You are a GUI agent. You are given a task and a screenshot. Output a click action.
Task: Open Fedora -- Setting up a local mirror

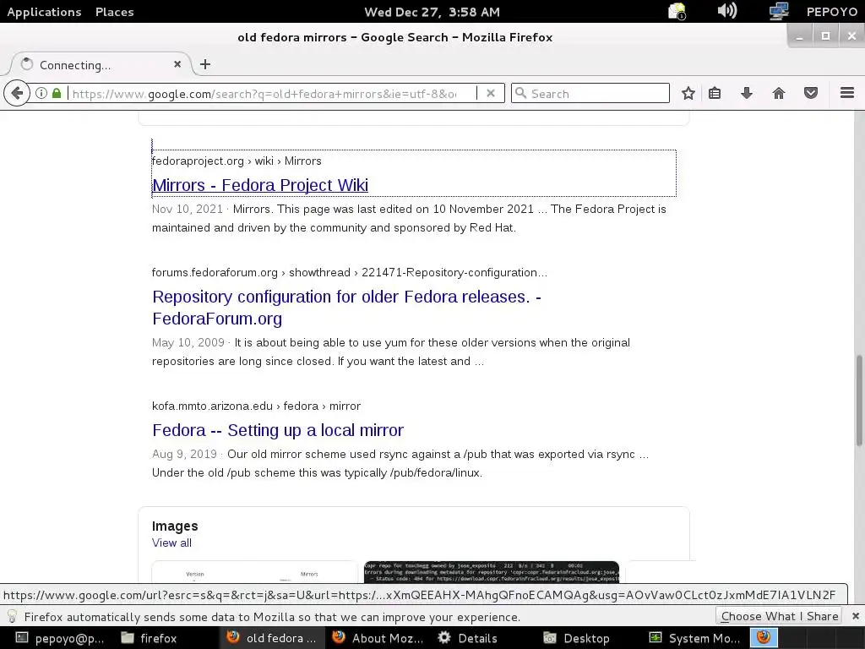[277, 430]
